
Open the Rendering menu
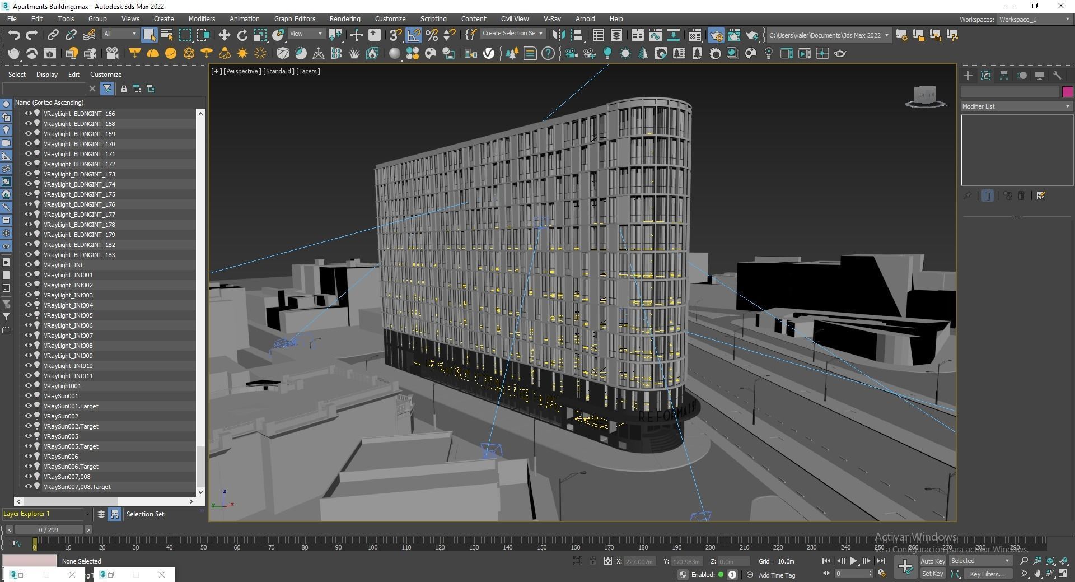(345, 19)
